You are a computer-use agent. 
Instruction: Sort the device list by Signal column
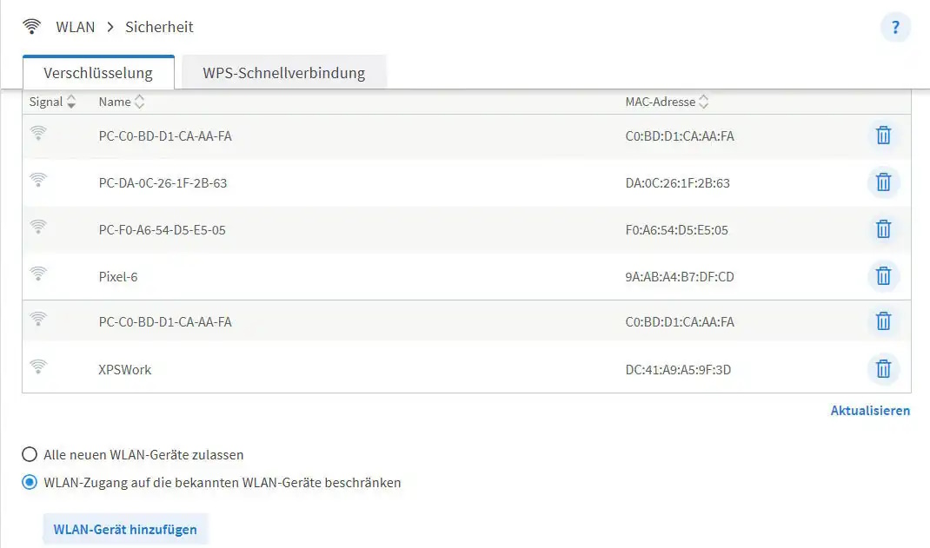(53, 102)
